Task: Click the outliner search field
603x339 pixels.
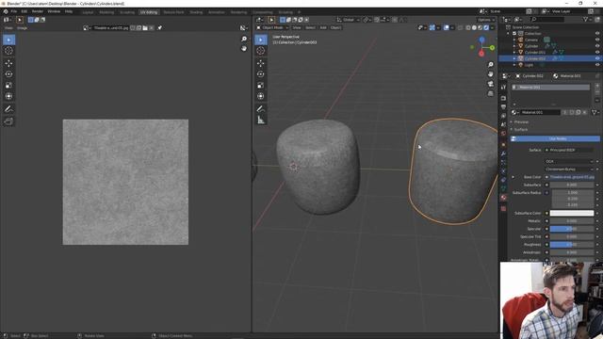Action: point(547,19)
